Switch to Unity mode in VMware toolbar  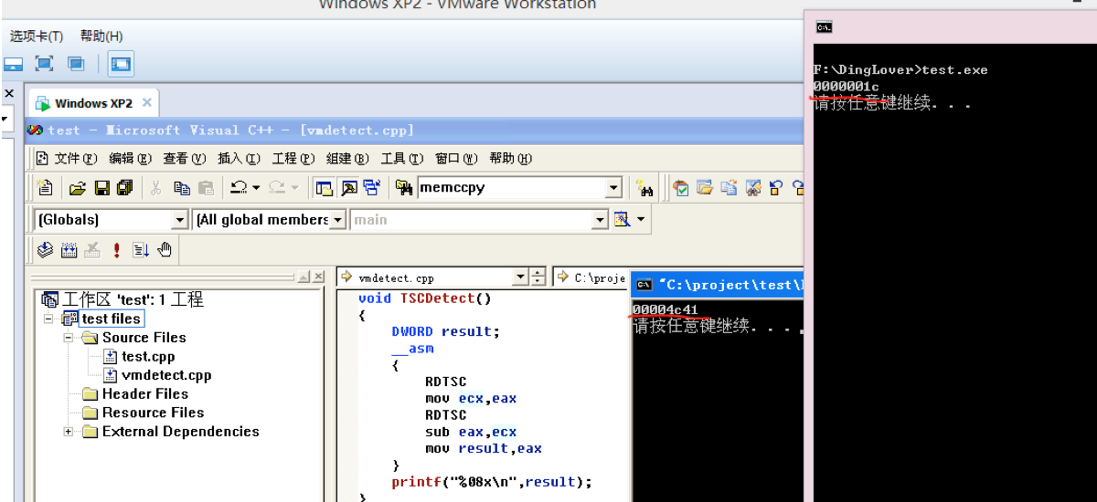click(76, 64)
